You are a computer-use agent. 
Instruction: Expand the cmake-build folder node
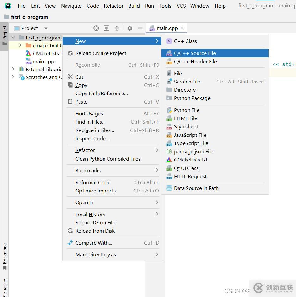click(x=20, y=45)
